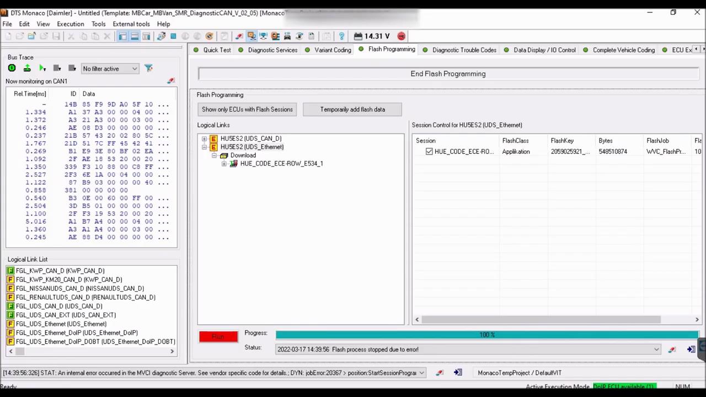
Task: Toggle the HUE_CODE_ECE-RO session checkbox
Action: (x=429, y=152)
